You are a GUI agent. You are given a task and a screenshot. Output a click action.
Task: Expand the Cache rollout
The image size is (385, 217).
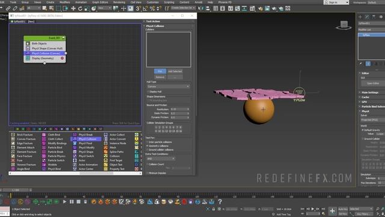tap(365, 97)
